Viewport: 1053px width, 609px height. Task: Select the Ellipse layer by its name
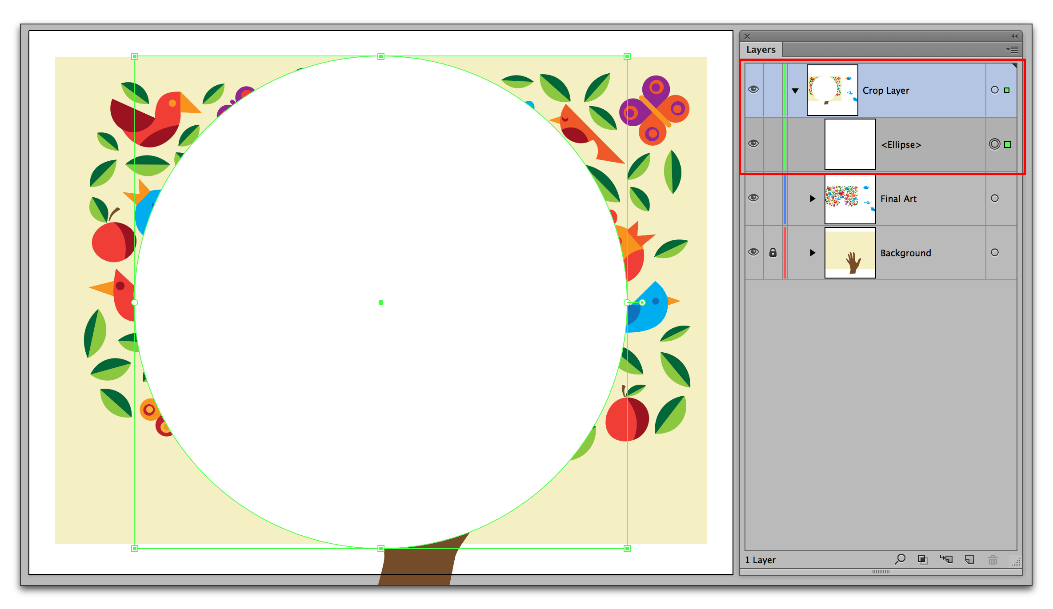(x=901, y=144)
